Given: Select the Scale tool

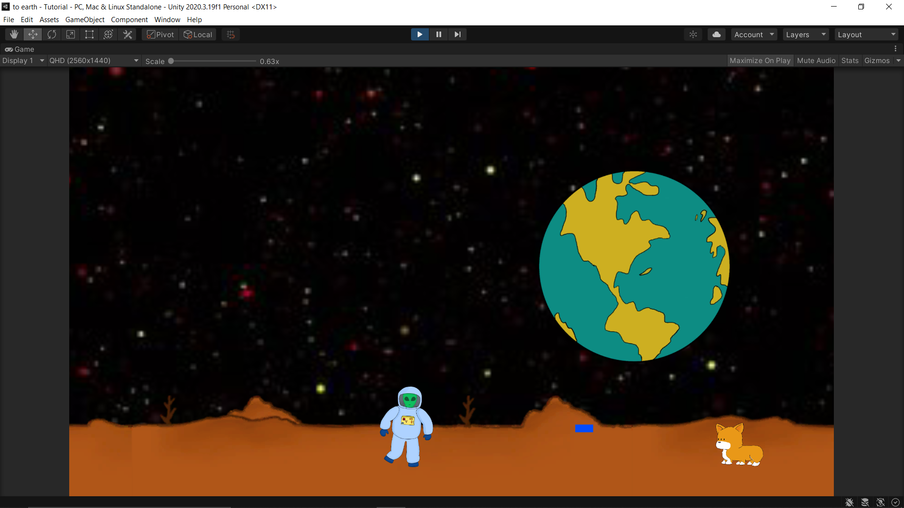Looking at the screenshot, I should click(x=71, y=34).
